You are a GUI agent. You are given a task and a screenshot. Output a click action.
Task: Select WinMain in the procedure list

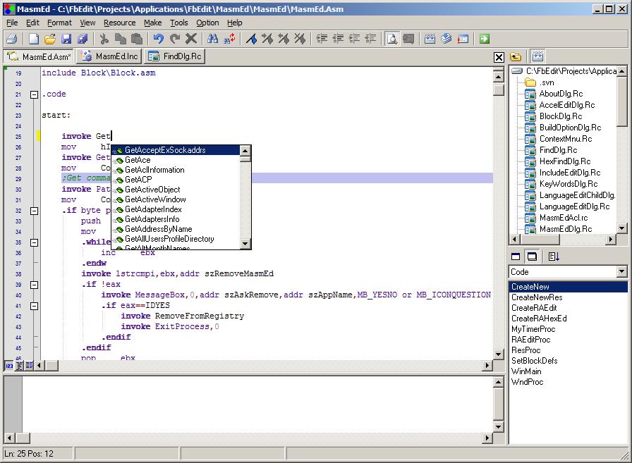point(526,371)
